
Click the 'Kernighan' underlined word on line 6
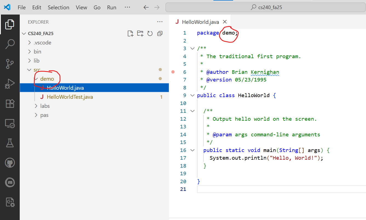265,72
